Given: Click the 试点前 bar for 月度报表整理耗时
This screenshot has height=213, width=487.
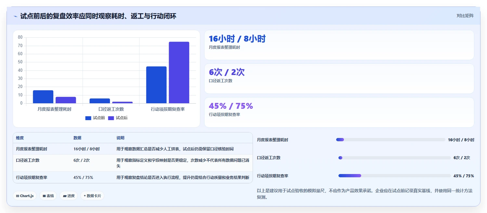Looking at the screenshot, I should coord(43,97).
